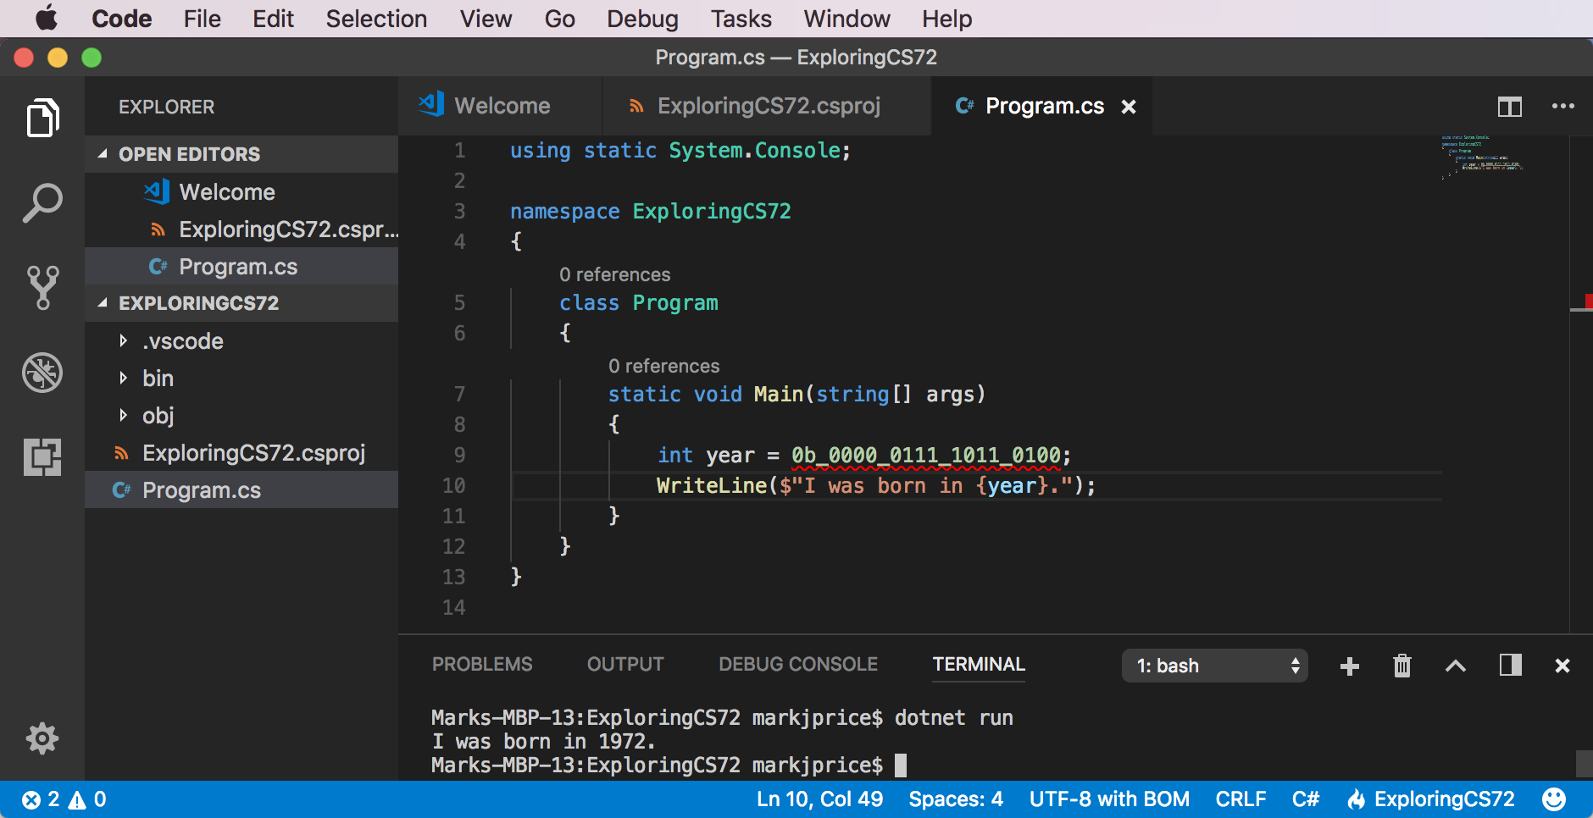The image size is (1593, 818).
Task: Open the Go menu
Action: tap(559, 19)
